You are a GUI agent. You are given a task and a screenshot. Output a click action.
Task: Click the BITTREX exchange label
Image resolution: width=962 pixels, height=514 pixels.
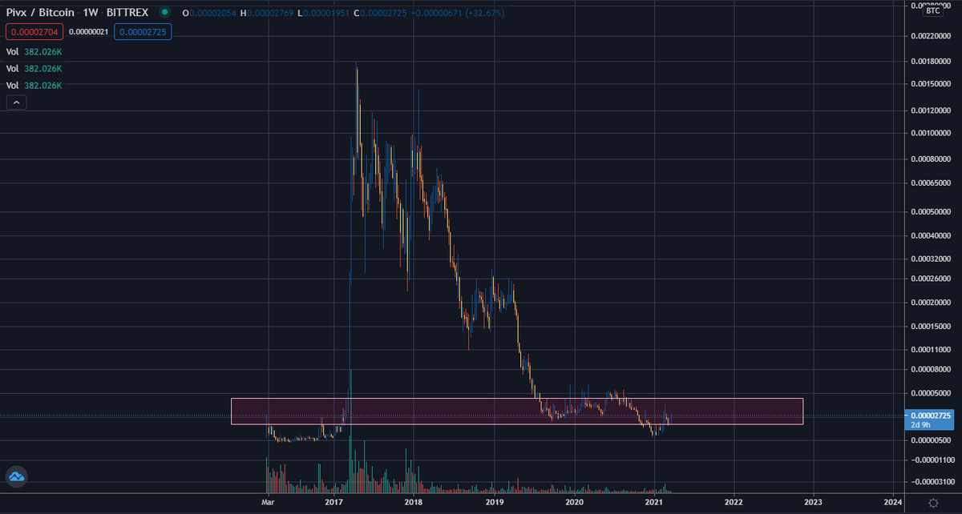[127, 13]
